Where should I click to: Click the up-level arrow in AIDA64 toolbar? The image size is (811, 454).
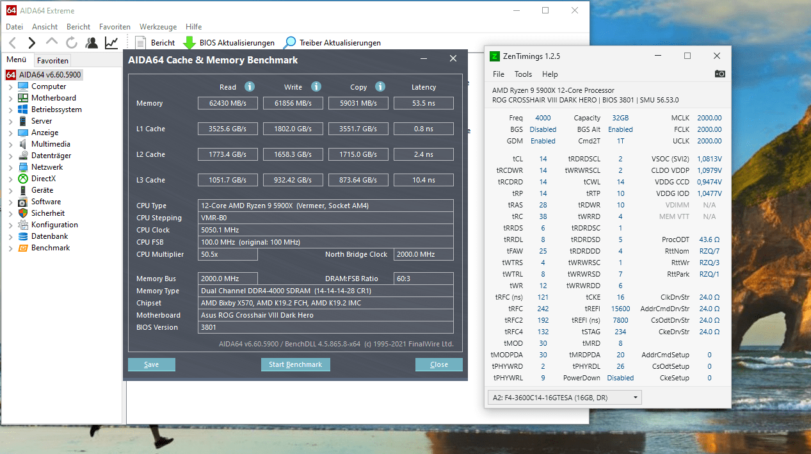coord(52,42)
